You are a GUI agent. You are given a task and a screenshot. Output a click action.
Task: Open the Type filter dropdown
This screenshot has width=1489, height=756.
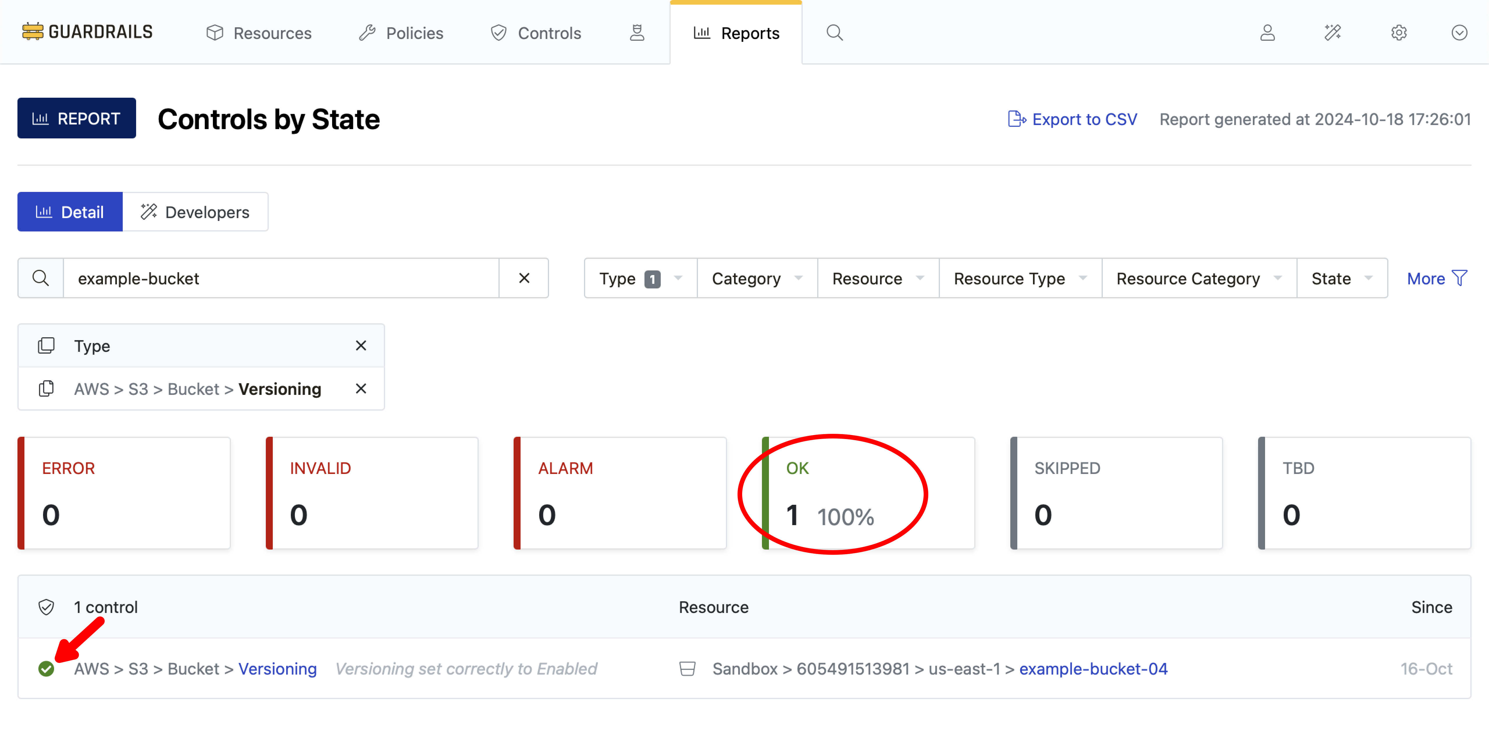tap(639, 278)
